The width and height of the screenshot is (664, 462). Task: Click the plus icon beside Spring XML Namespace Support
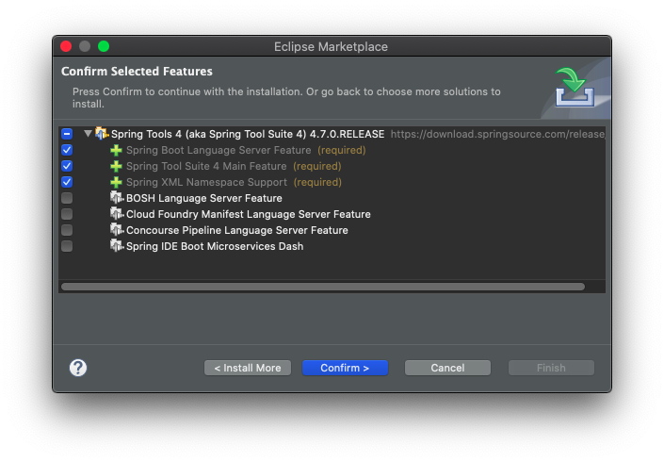click(116, 182)
